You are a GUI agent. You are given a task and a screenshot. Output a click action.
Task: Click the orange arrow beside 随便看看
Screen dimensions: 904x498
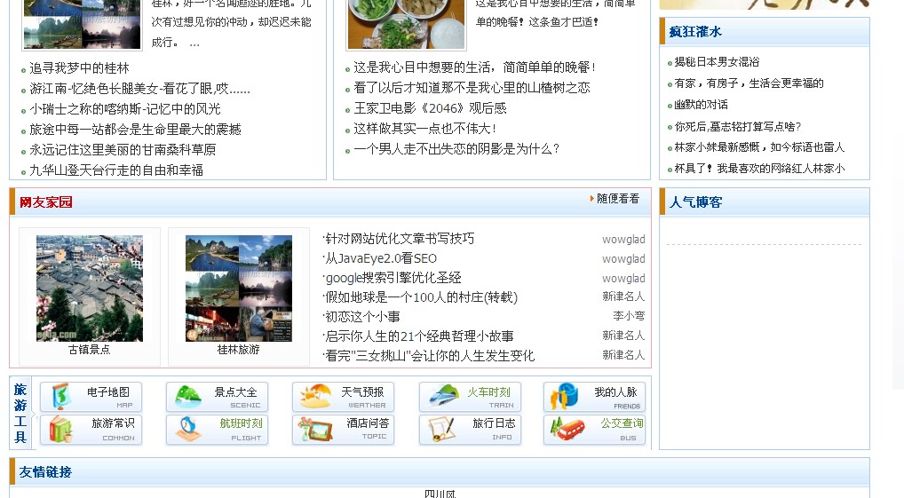click(x=591, y=198)
